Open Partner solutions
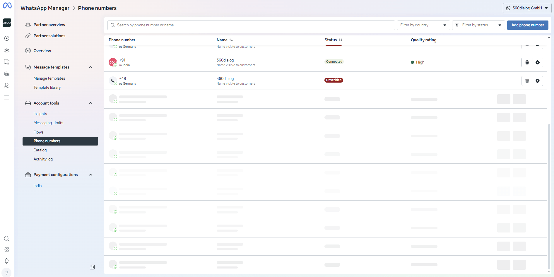Viewport: 554px width, 277px height. 49,36
